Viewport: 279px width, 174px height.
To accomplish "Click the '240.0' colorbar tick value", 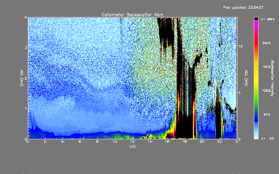I will coord(266,43).
